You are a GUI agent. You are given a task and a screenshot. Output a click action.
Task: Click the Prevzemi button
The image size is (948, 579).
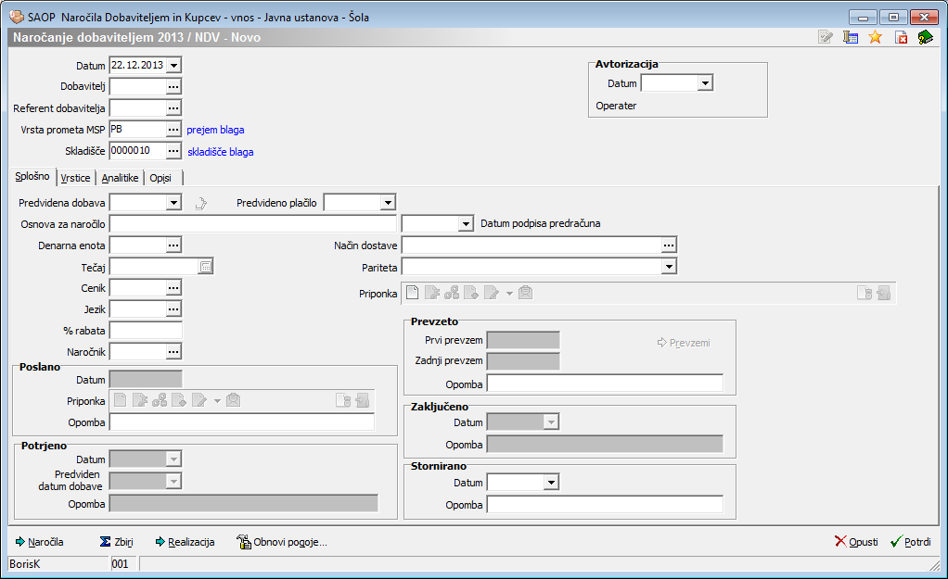pyautogui.click(x=684, y=343)
